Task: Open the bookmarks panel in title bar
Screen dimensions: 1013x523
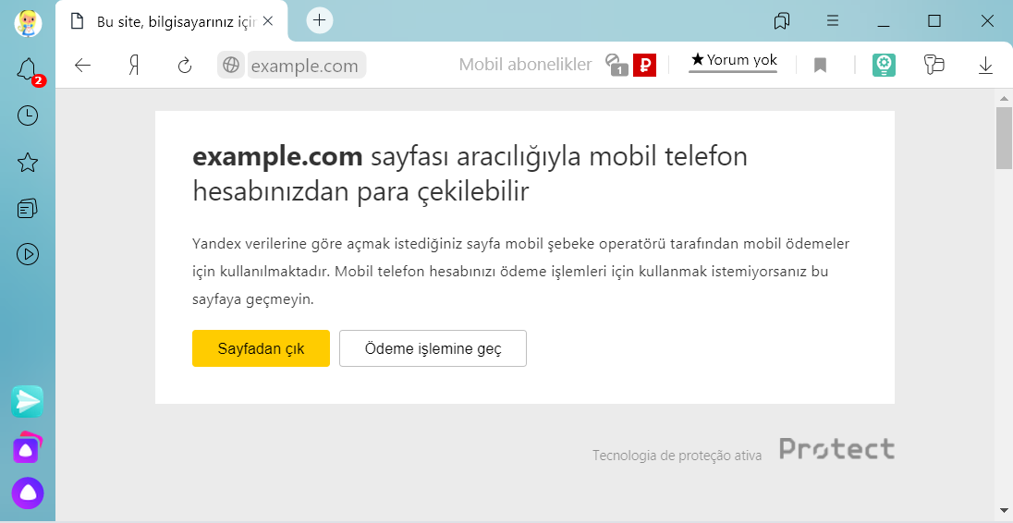Action: [782, 21]
